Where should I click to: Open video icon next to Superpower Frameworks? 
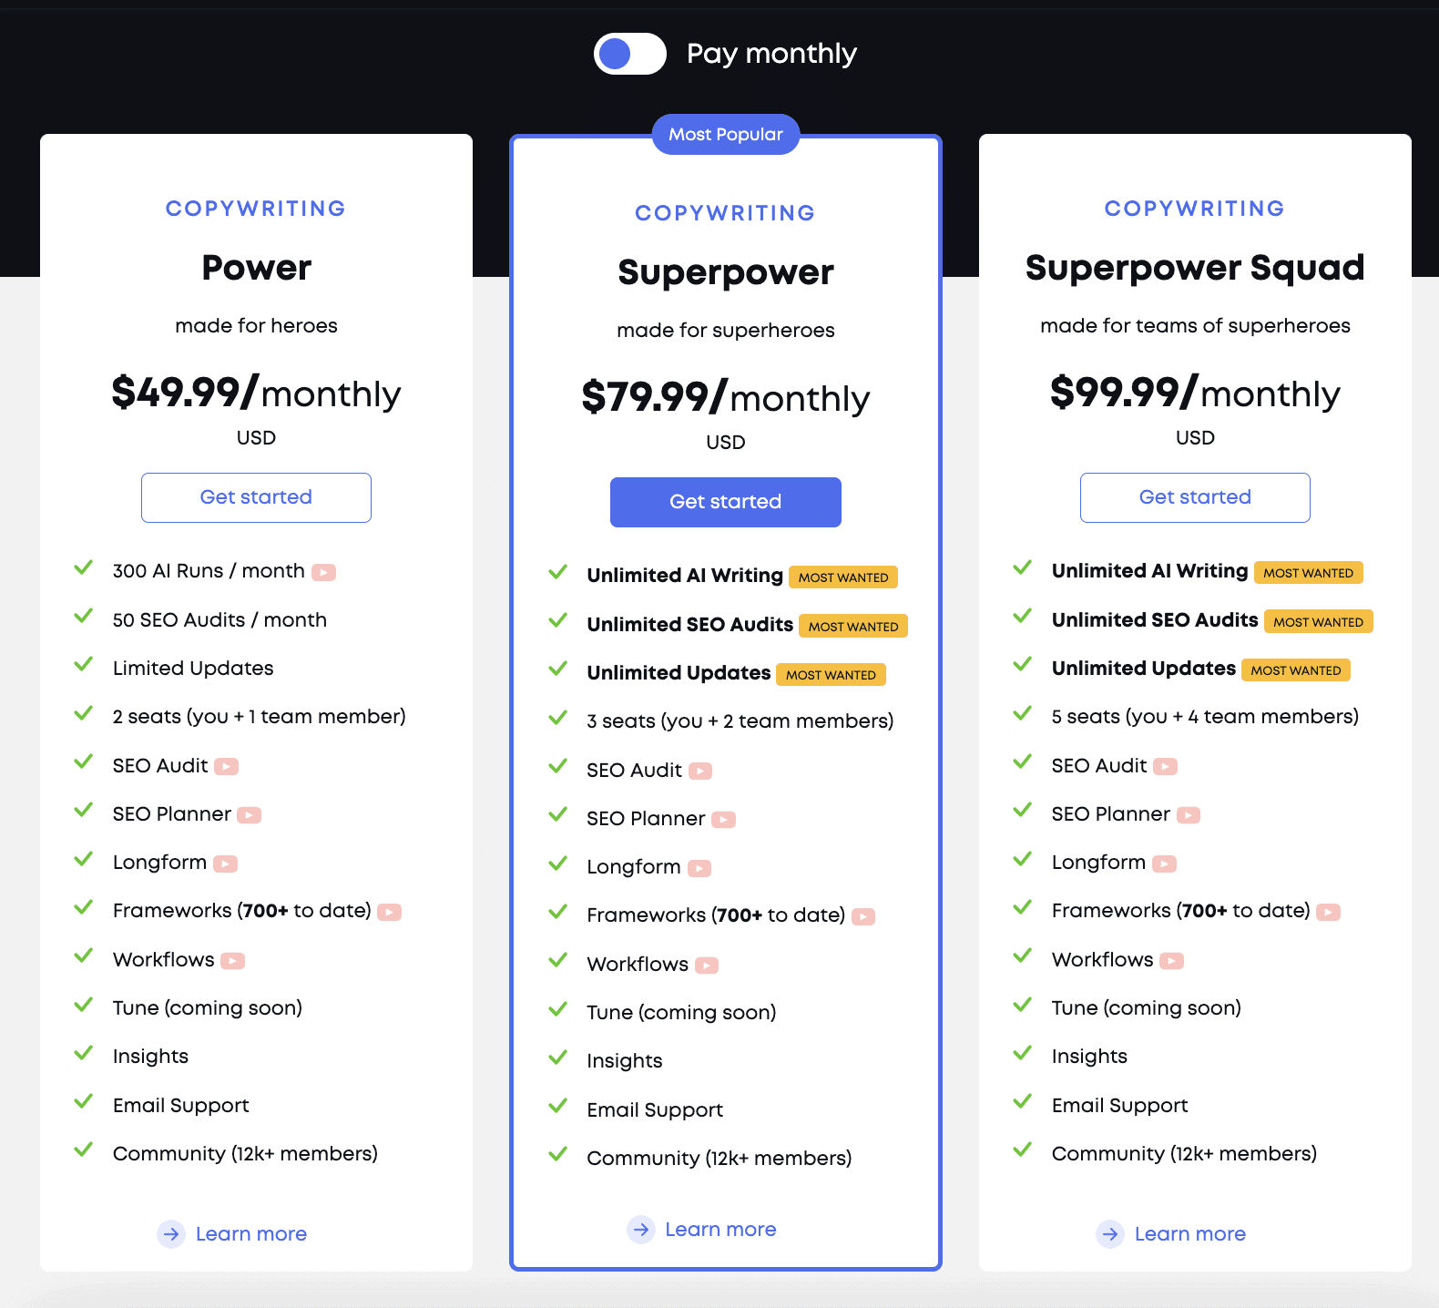(x=863, y=916)
